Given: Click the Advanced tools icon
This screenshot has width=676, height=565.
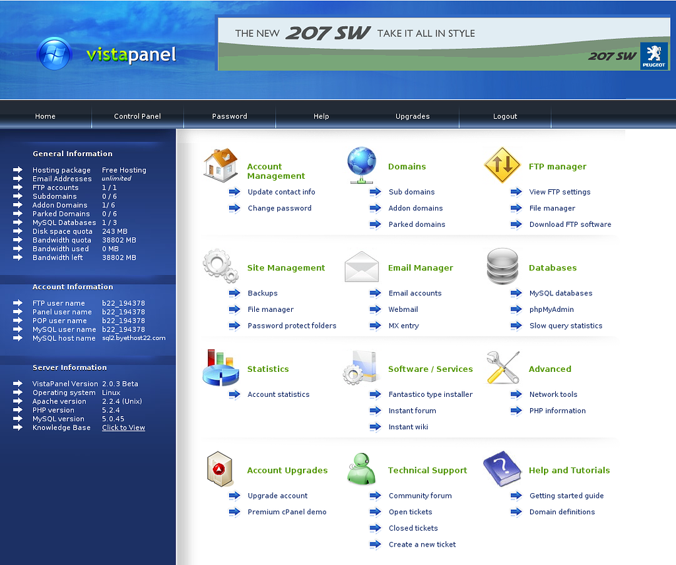Looking at the screenshot, I should (502, 367).
